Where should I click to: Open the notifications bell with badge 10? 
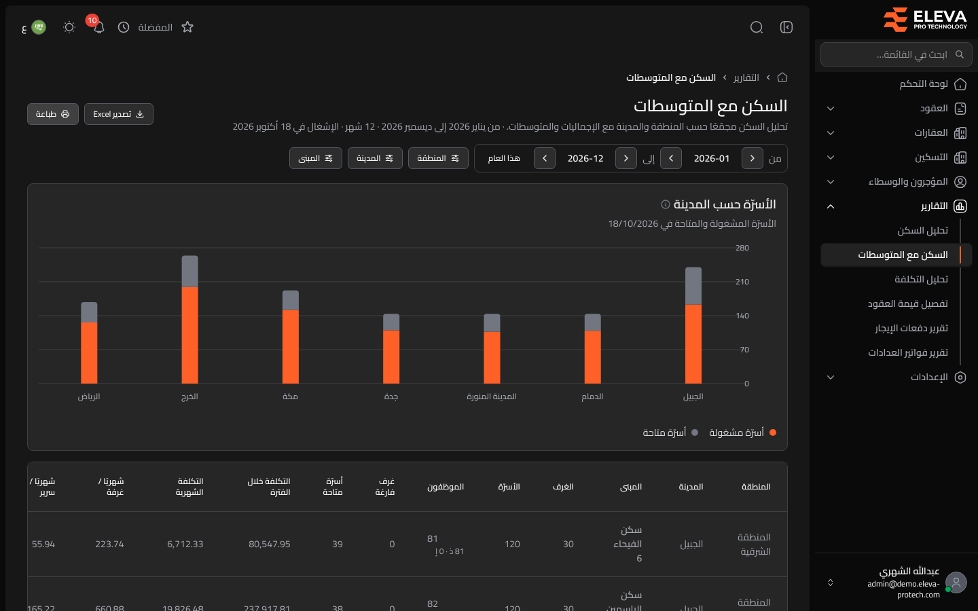98,27
